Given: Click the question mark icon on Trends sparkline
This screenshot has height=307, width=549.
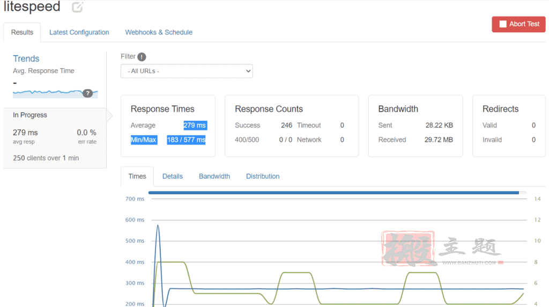Looking at the screenshot, I should [x=87, y=93].
